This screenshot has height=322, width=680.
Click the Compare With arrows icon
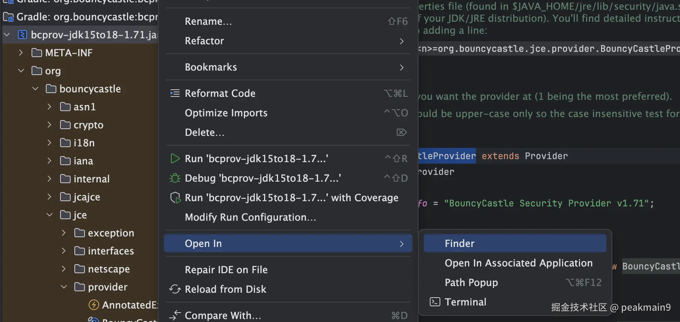coord(175,315)
